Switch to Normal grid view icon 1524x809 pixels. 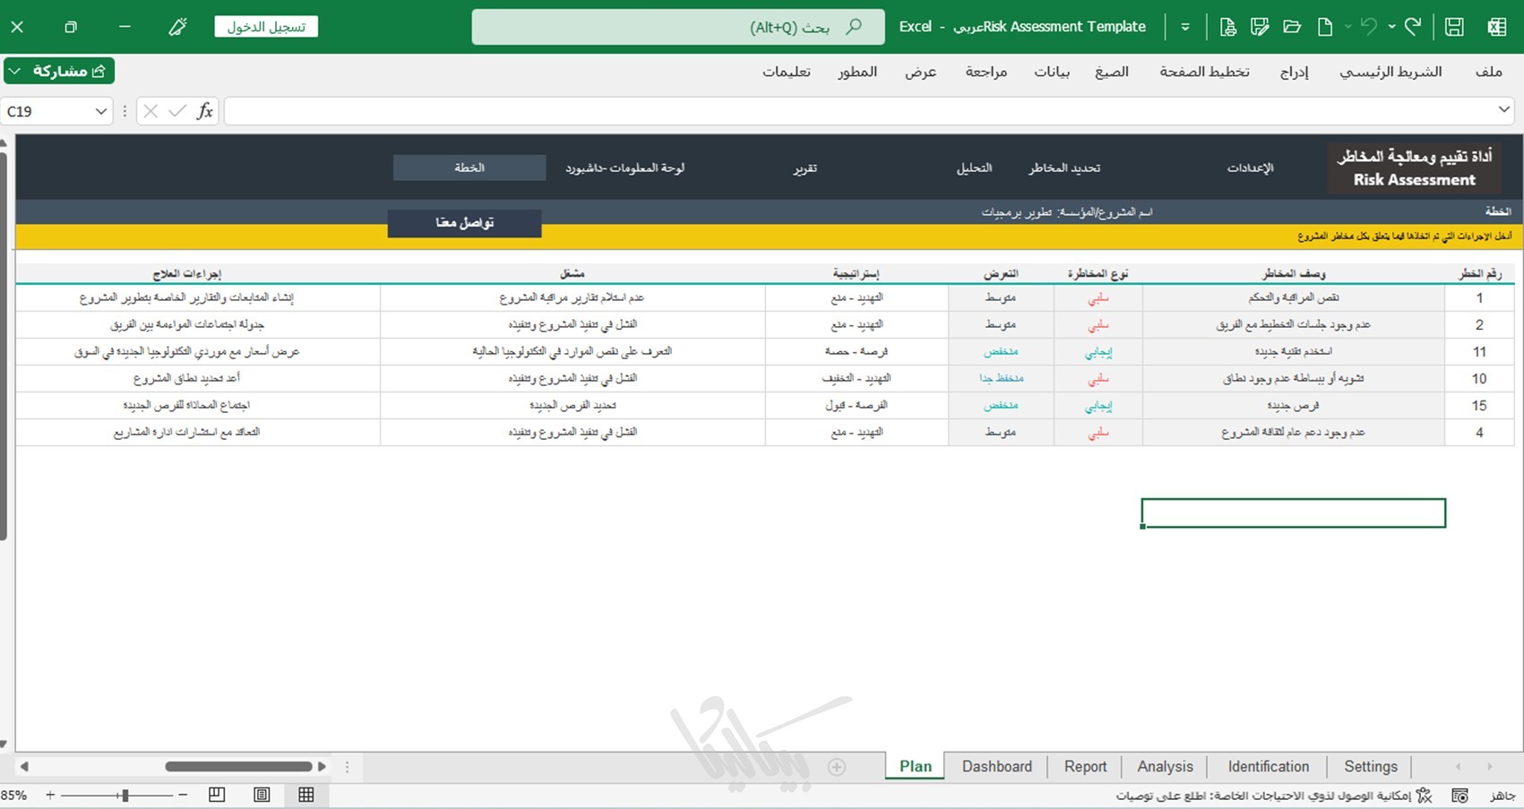pyautogui.click(x=306, y=795)
